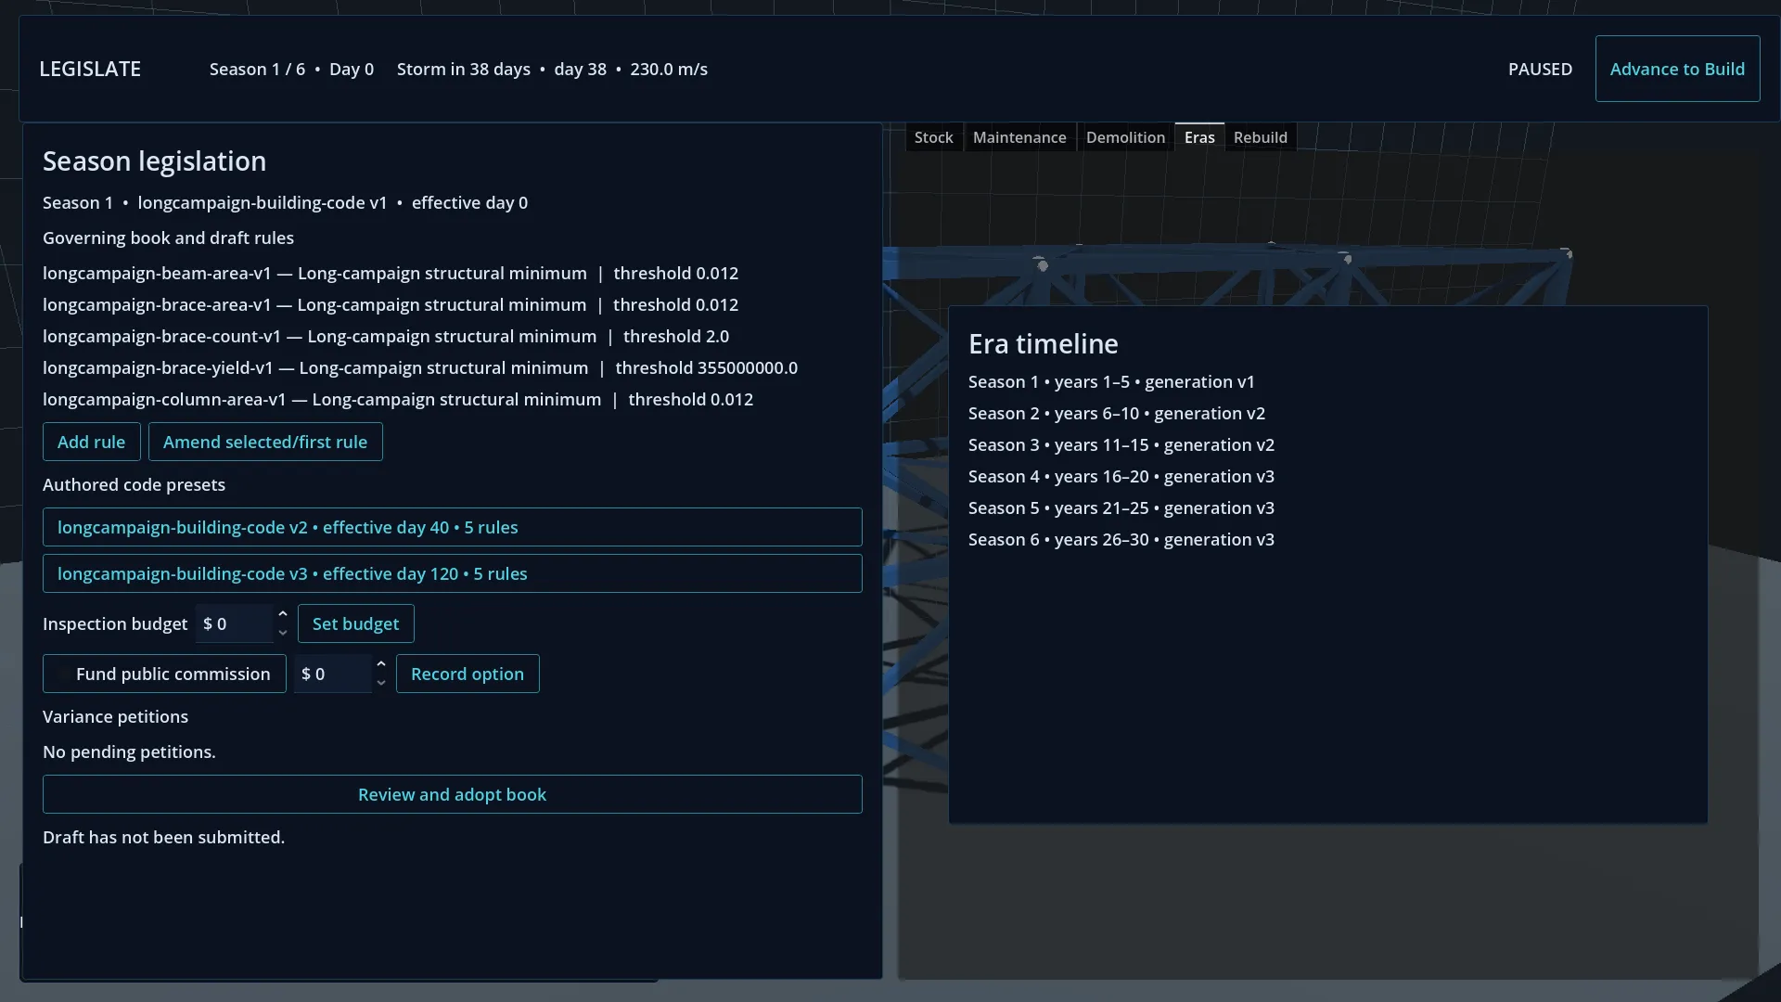Screen dimensions: 1781x1002
Task: Click the Set budget button
Action: [x=355, y=623]
